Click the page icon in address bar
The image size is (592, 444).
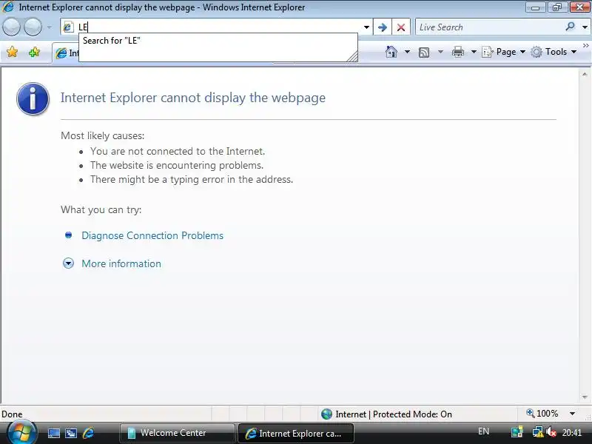click(68, 27)
